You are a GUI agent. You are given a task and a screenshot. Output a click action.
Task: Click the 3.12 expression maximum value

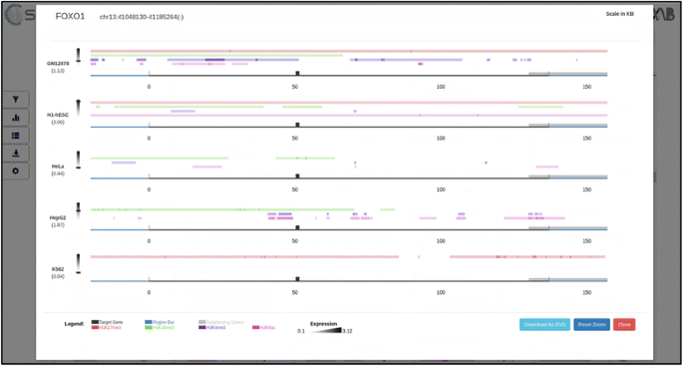pos(347,331)
